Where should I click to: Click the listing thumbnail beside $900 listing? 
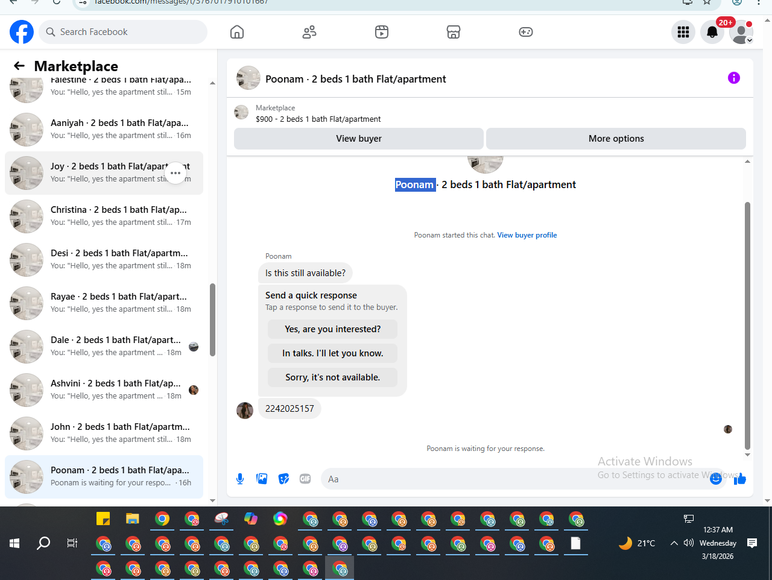(x=241, y=112)
